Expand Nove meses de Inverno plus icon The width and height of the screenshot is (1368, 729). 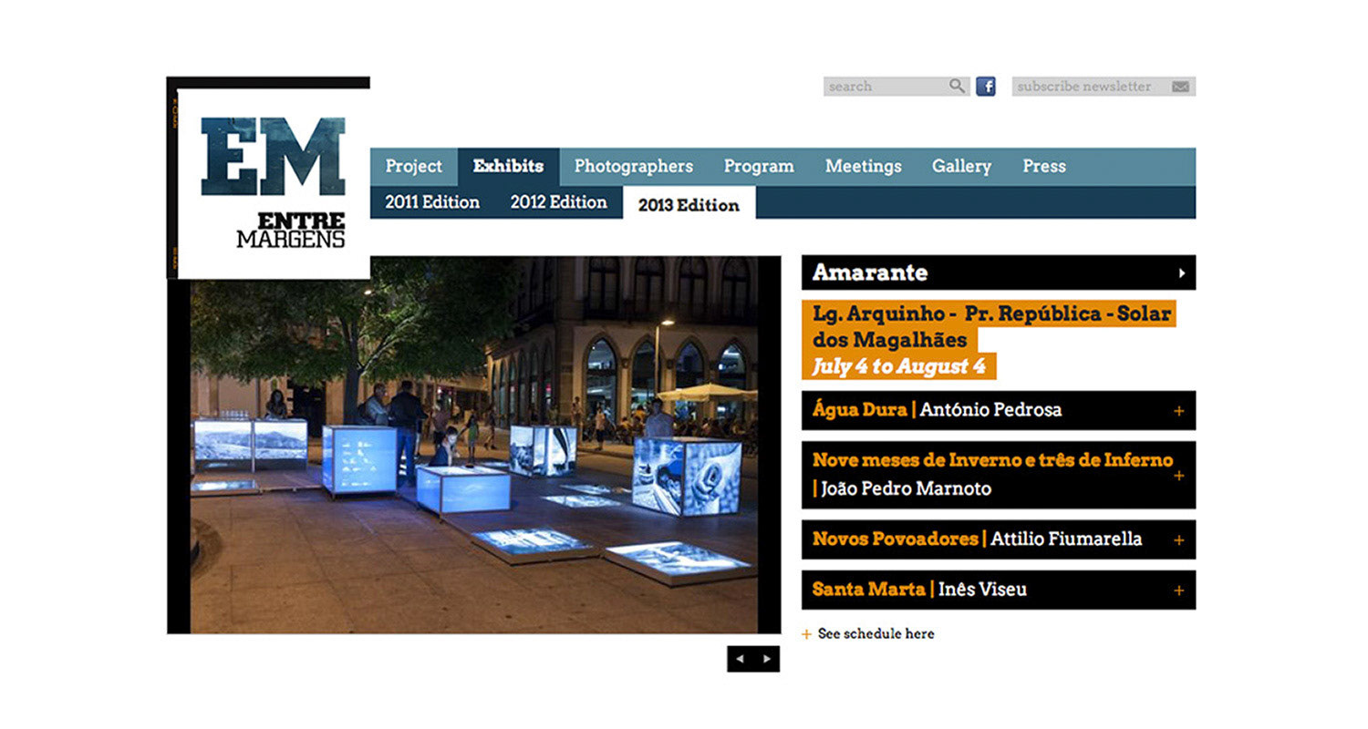[x=1178, y=476]
